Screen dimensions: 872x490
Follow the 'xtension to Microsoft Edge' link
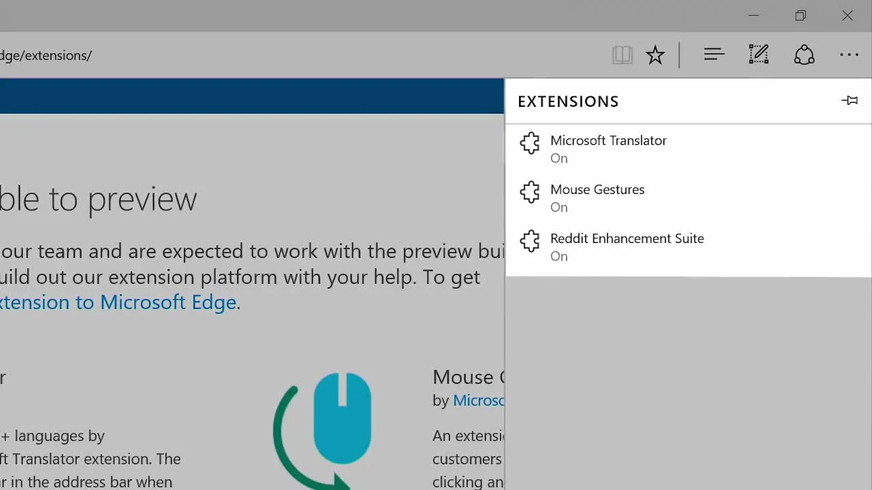(118, 301)
